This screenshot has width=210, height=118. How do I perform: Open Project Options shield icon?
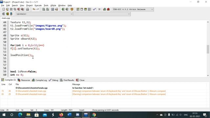click(x=72, y=9)
